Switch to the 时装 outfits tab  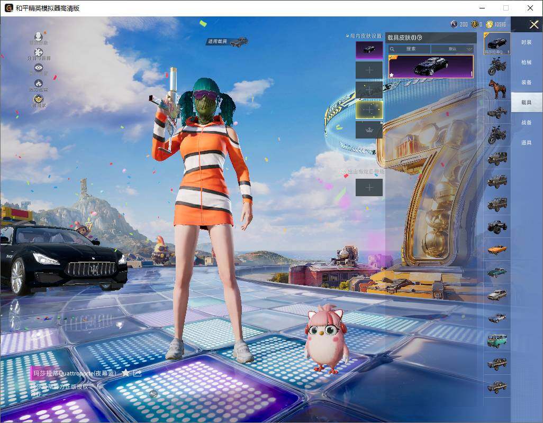(527, 42)
